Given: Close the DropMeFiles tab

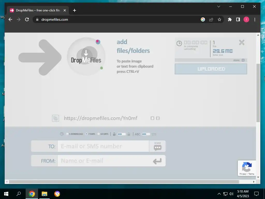Looking at the screenshot, I should pyautogui.click(x=64, y=10).
